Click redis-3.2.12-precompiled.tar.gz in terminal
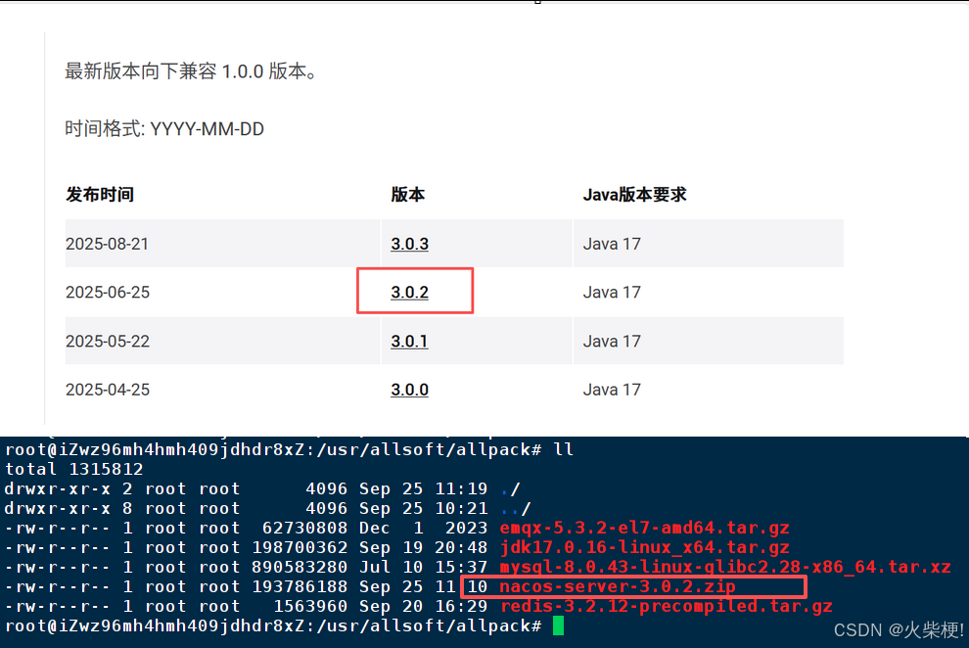The image size is (969, 648). click(667, 606)
